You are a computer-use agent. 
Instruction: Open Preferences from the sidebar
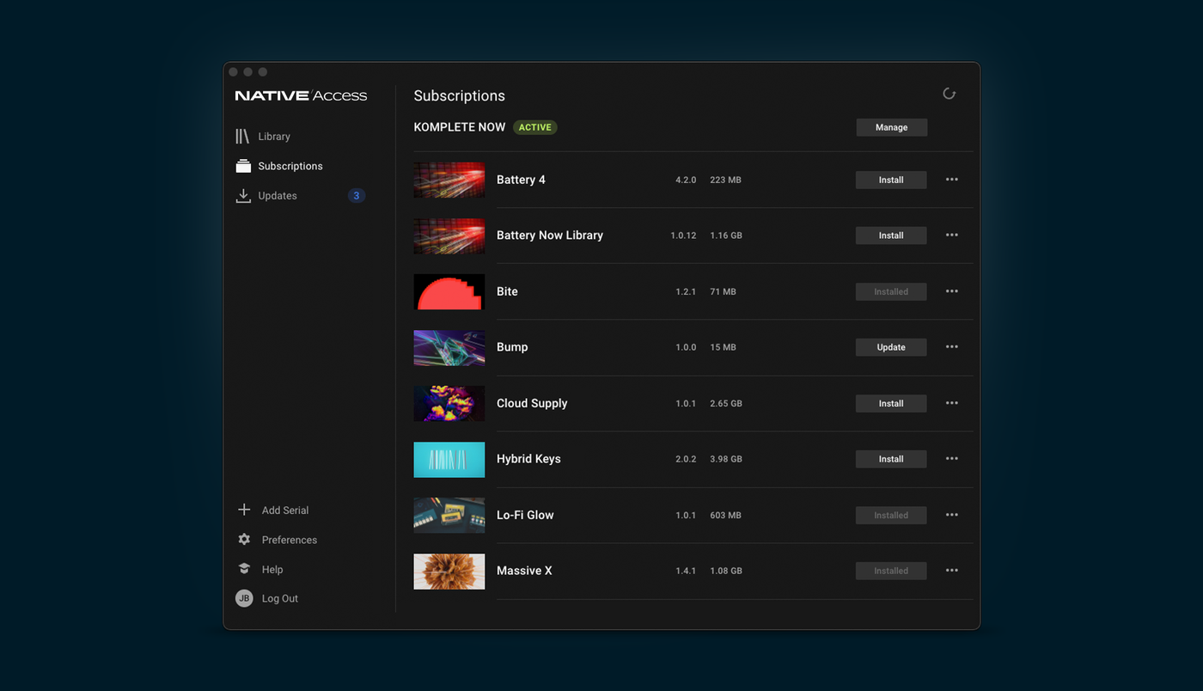tap(290, 540)
